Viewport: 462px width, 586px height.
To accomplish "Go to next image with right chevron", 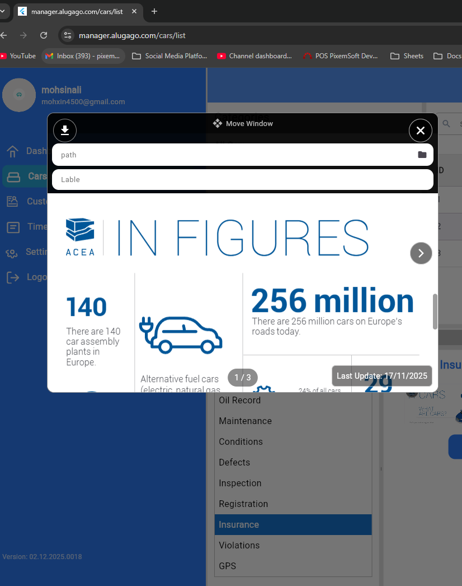I will pos(421,253).
